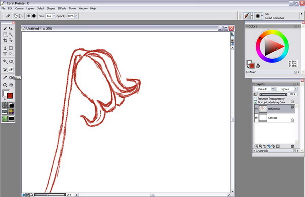Open the Default composite method dropdown

tap(273, 89)
